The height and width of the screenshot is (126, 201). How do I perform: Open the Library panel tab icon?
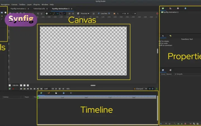point(56,93)
